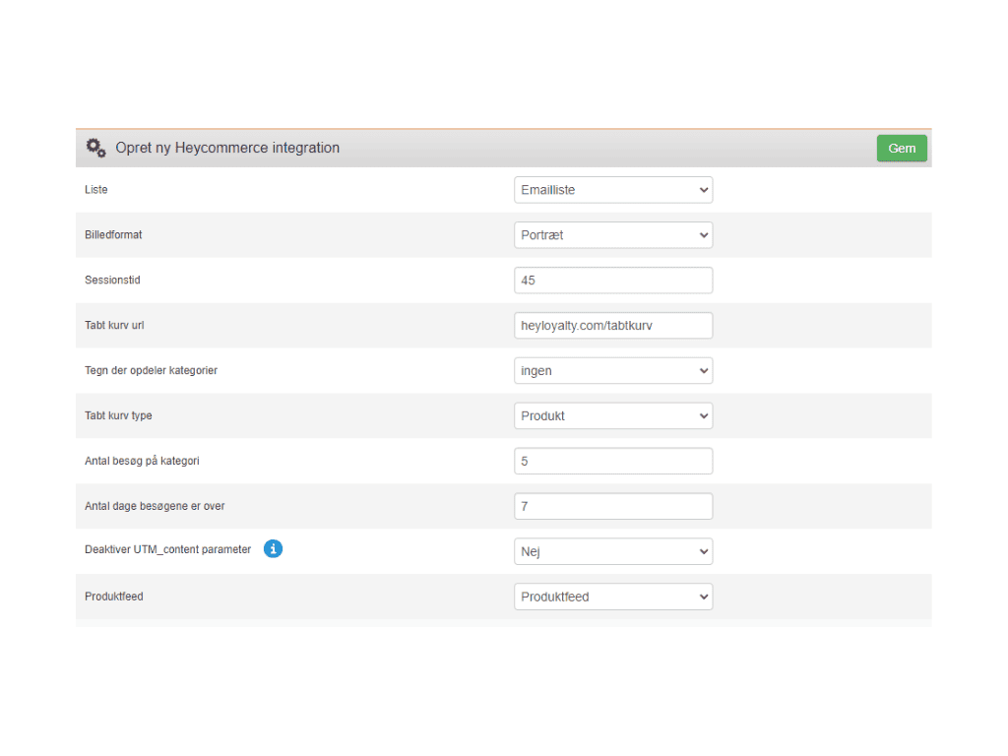Expand the Produktfeed dropdown at the bottom
This screenshot has width=1008, height=756.
pyautogui.click(x=612, y=597)
